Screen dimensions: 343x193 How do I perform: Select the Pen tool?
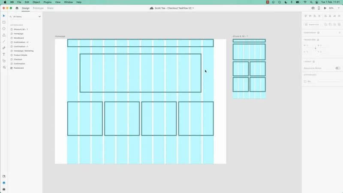click(x=4, y=48)
